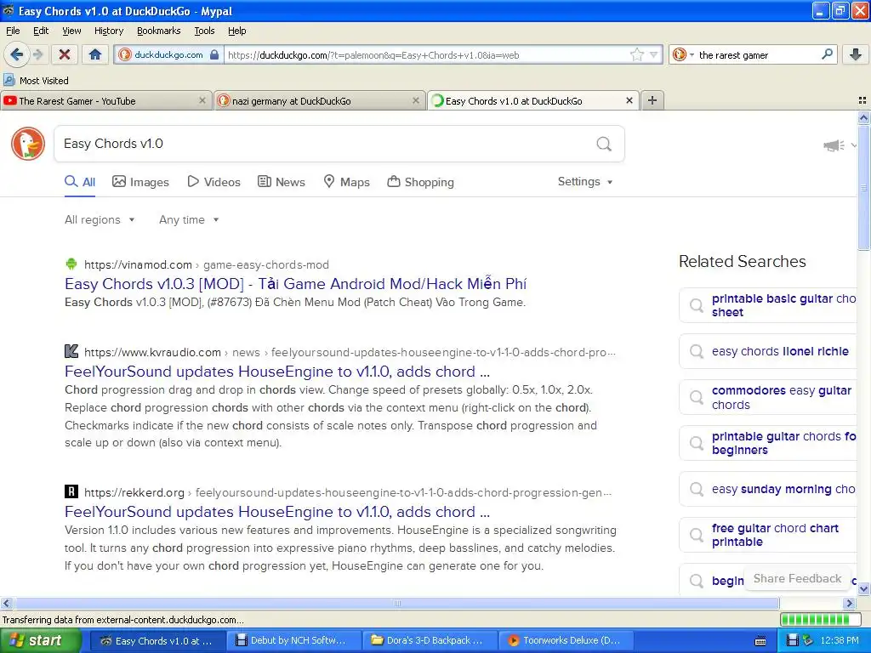Open the URL history dropdown arrow
The image size is (871, 653).
pyautogui.click(x=654, y=54)
